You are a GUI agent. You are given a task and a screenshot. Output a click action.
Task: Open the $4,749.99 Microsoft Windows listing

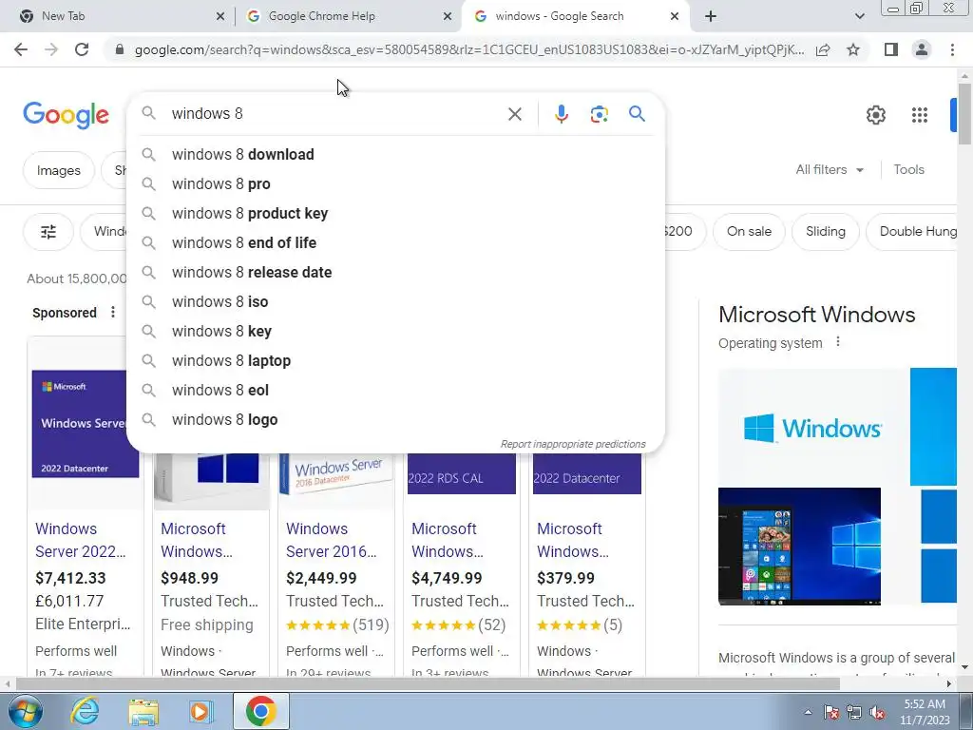click(448, 540)
